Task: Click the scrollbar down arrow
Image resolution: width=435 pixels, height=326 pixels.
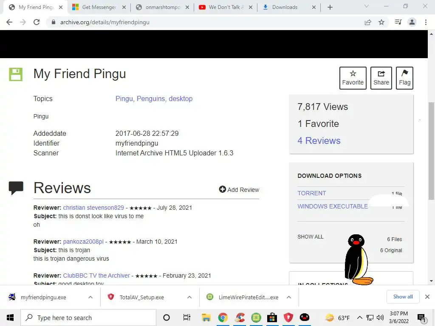Action: [x=431, y=281]
